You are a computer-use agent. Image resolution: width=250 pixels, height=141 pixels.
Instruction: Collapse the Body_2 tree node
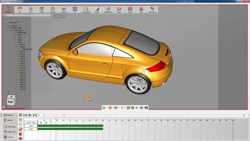(x=16, y=47)
